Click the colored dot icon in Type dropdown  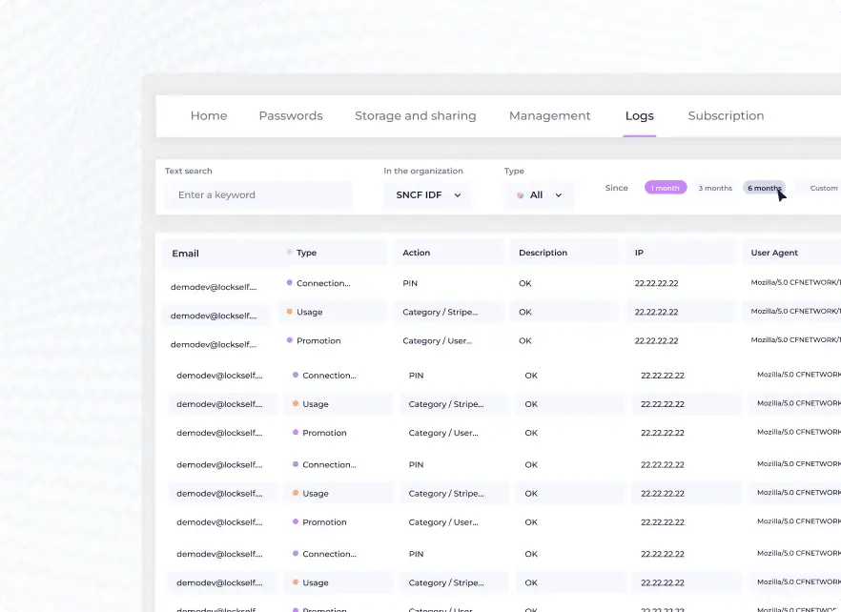(x=521, y=195)
